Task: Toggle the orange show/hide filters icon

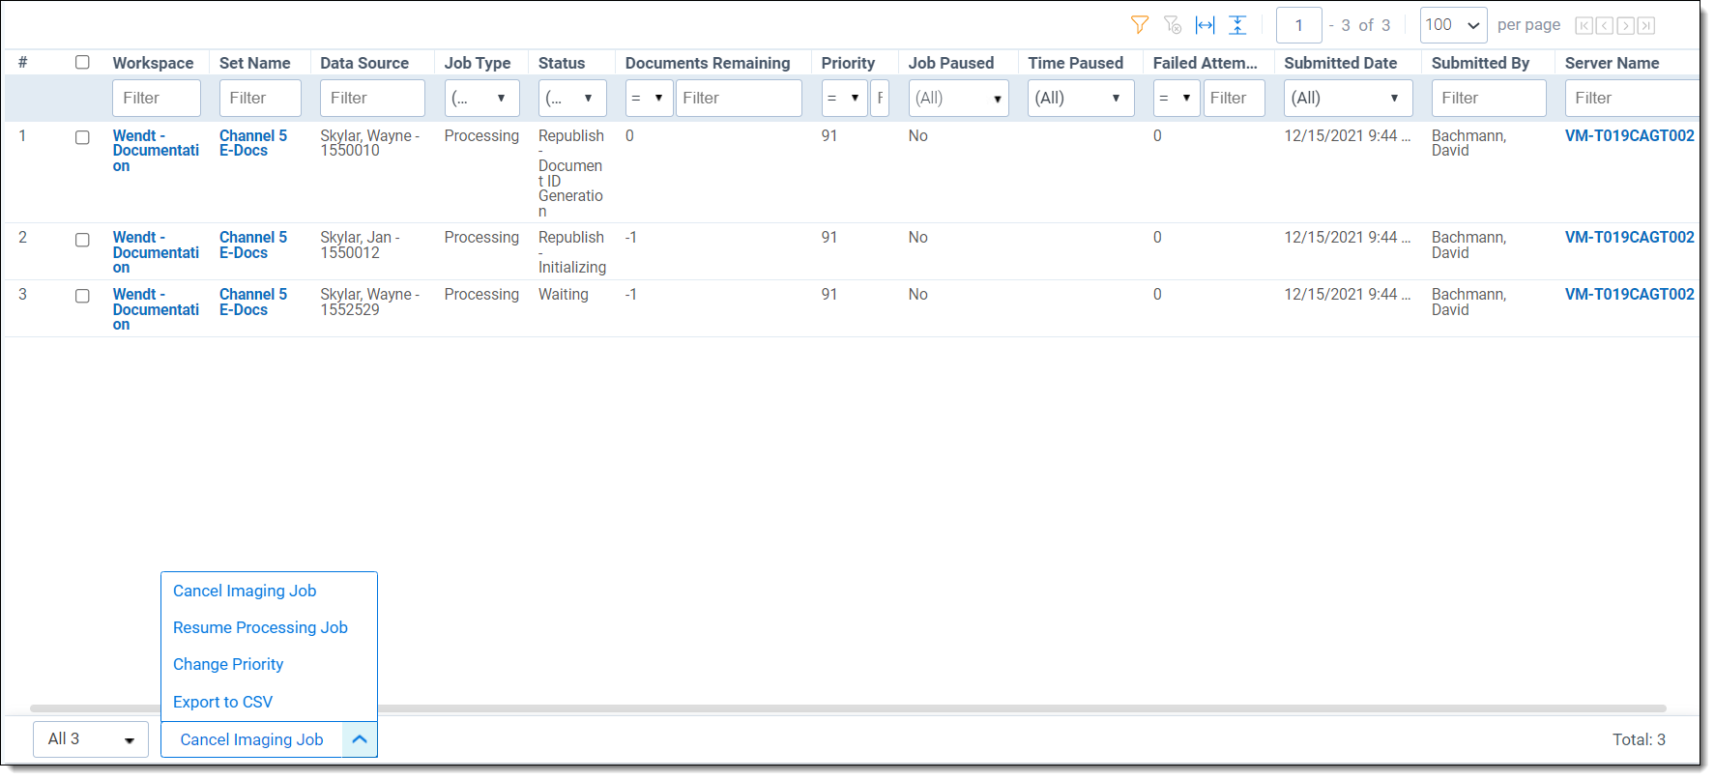Action: coord(1140,25)
